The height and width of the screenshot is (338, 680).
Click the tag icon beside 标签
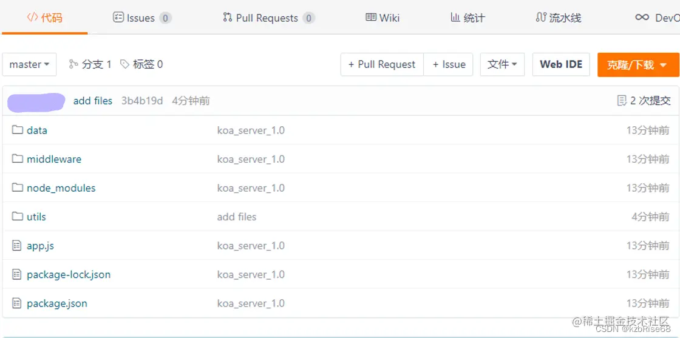pos(125,64)
